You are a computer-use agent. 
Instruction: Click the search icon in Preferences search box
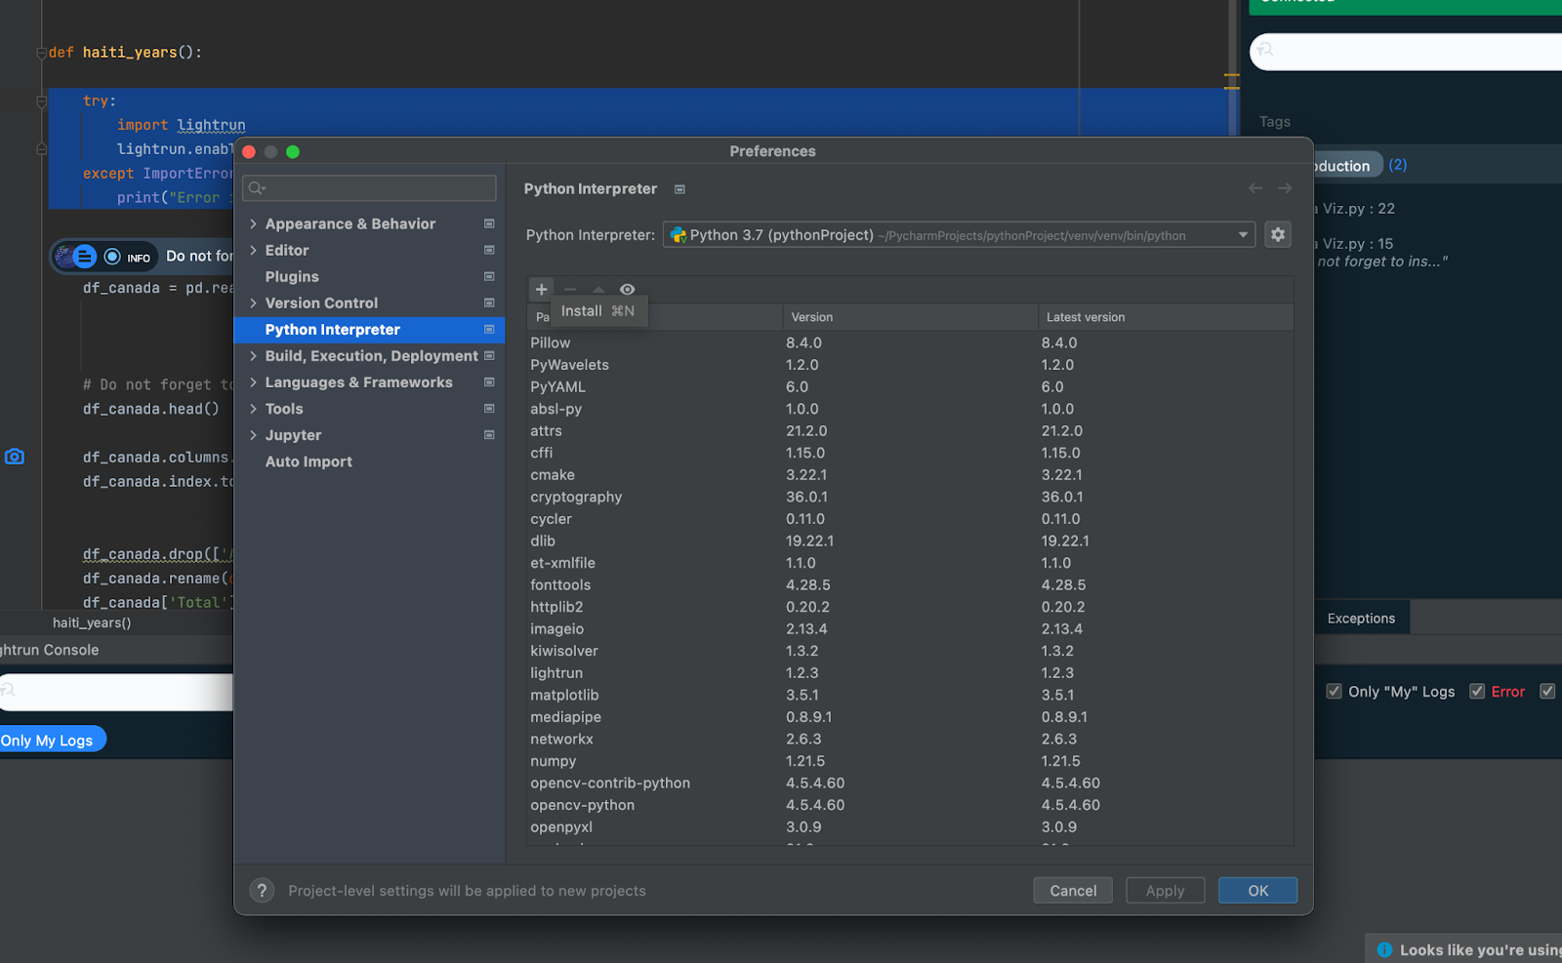click(257, 188)
